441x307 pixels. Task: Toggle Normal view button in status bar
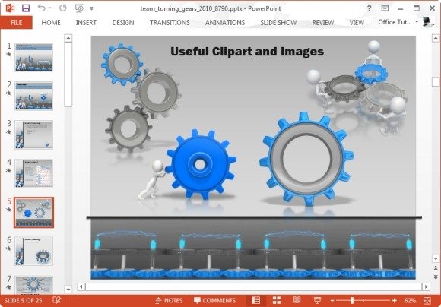tap(256, 300)
